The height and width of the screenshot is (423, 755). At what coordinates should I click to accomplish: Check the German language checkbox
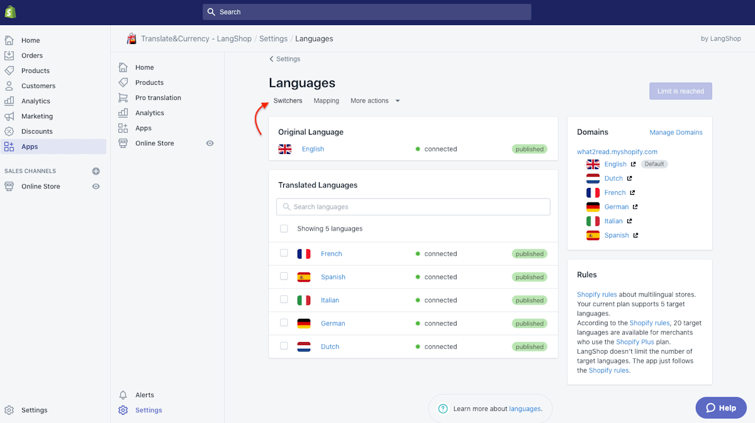coord(284,323)
